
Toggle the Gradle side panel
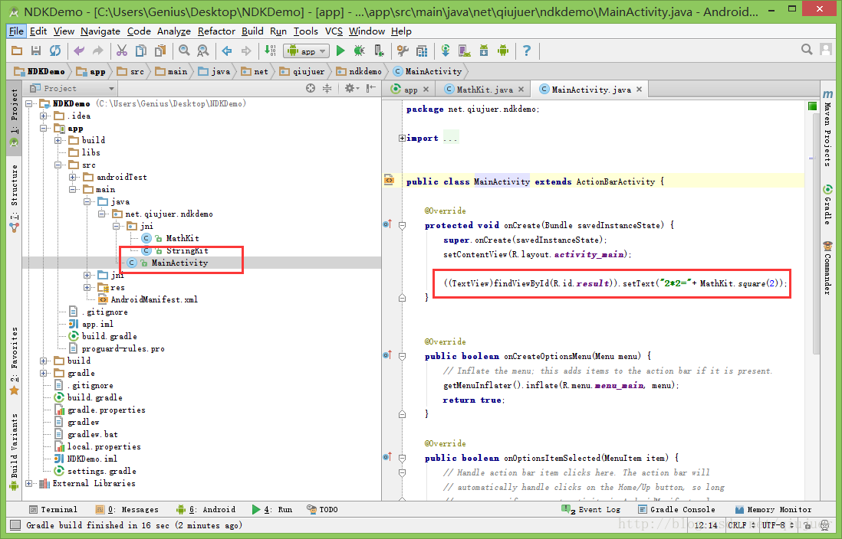(x=827, y=205)
